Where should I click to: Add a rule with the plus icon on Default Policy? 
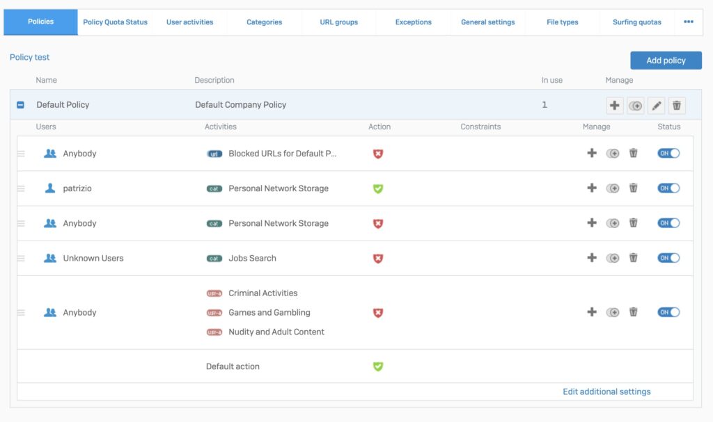(614, 105)
